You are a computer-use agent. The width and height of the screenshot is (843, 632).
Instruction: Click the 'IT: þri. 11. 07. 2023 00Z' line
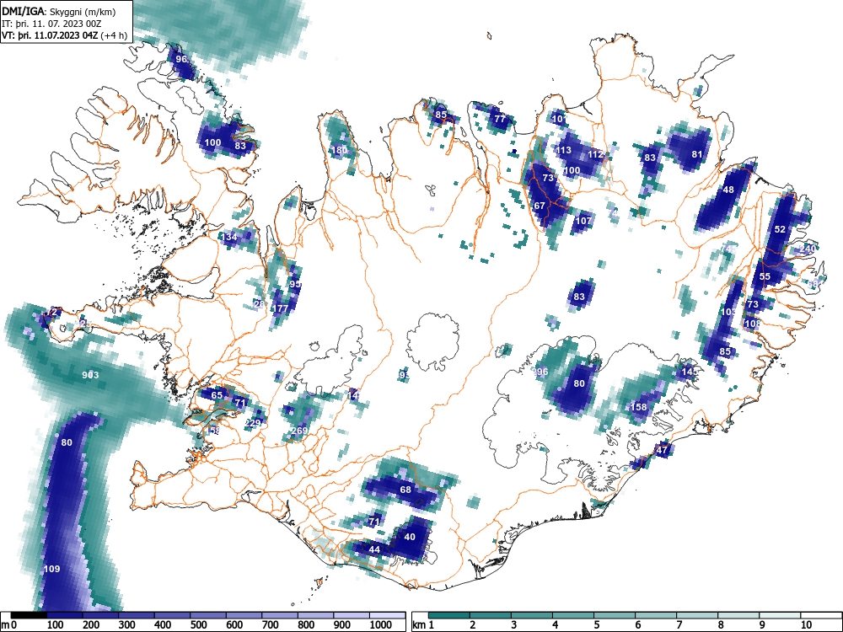(x=51, y=24)
